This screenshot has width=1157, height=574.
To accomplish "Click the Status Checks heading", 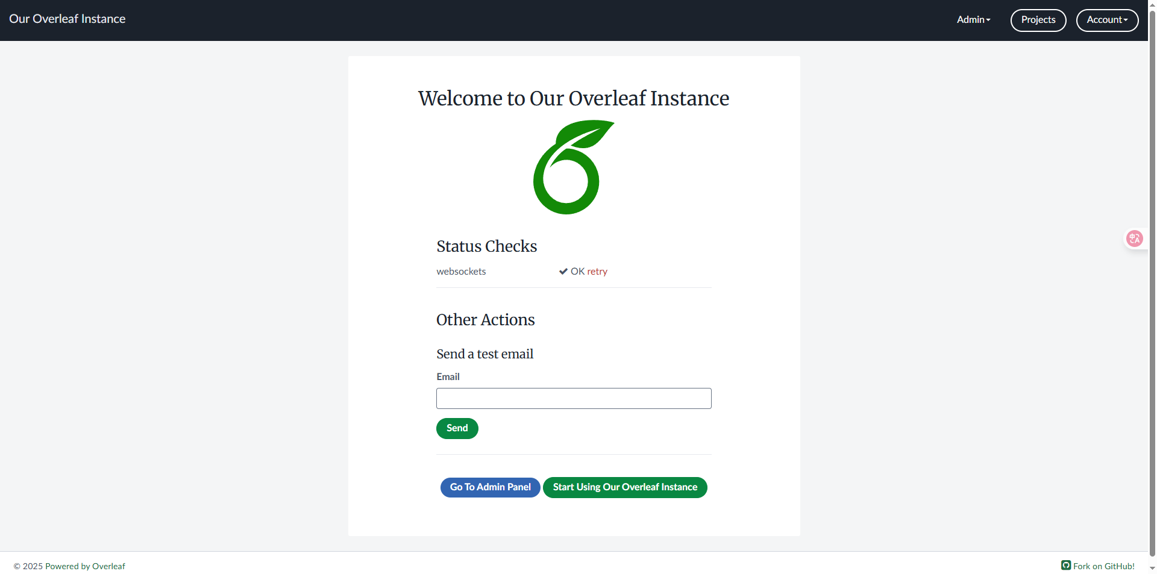I will [x=486, y=246].
